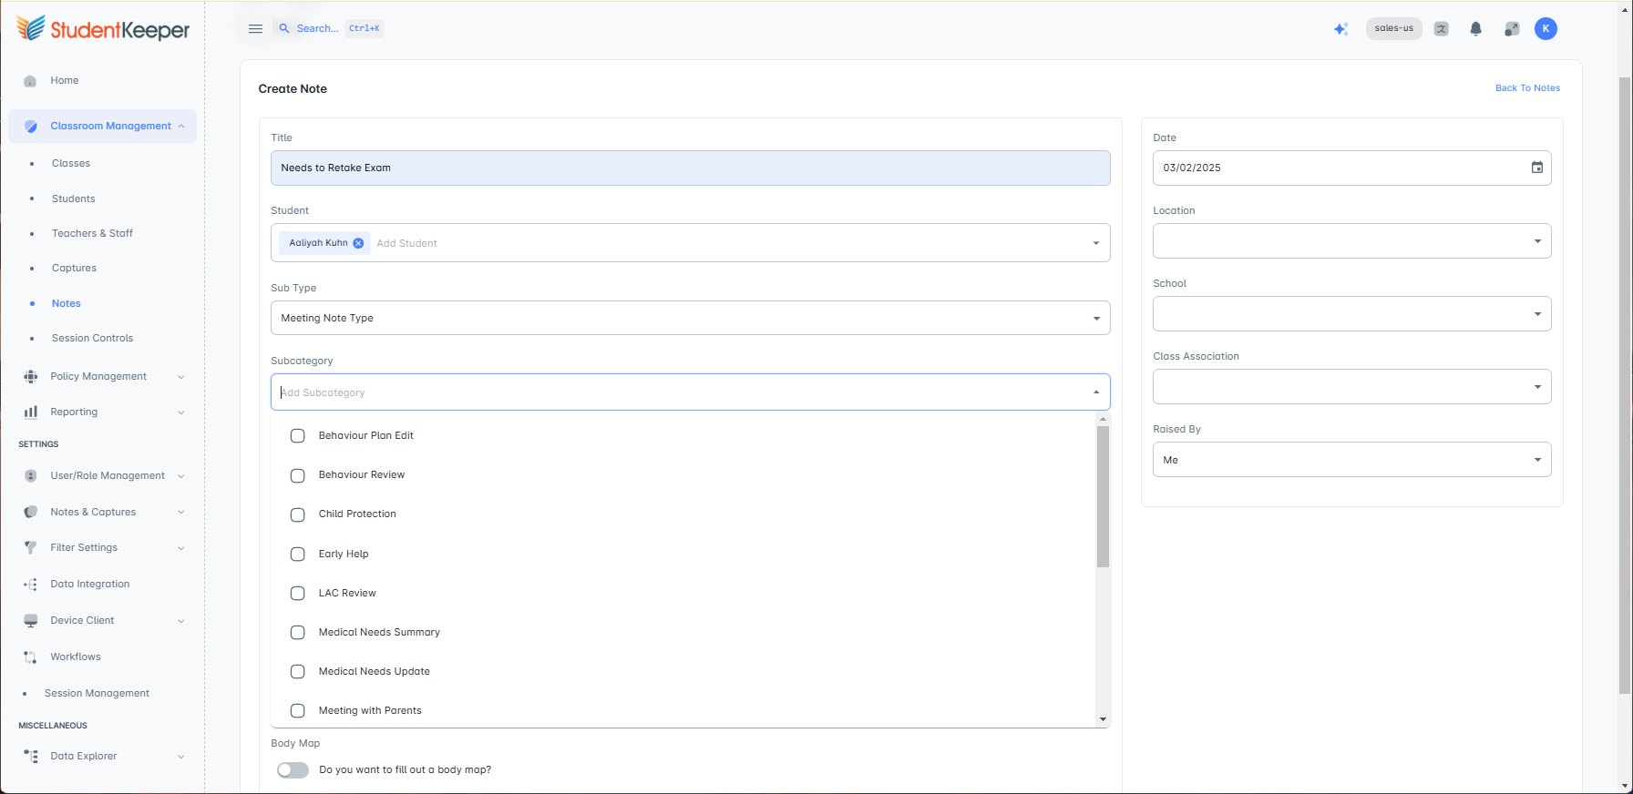The height and width of the screenshot is (794, 1633).
Task: Toggle the hamburger menu icon
Action: pyautogui.click(x=256, y=29)
